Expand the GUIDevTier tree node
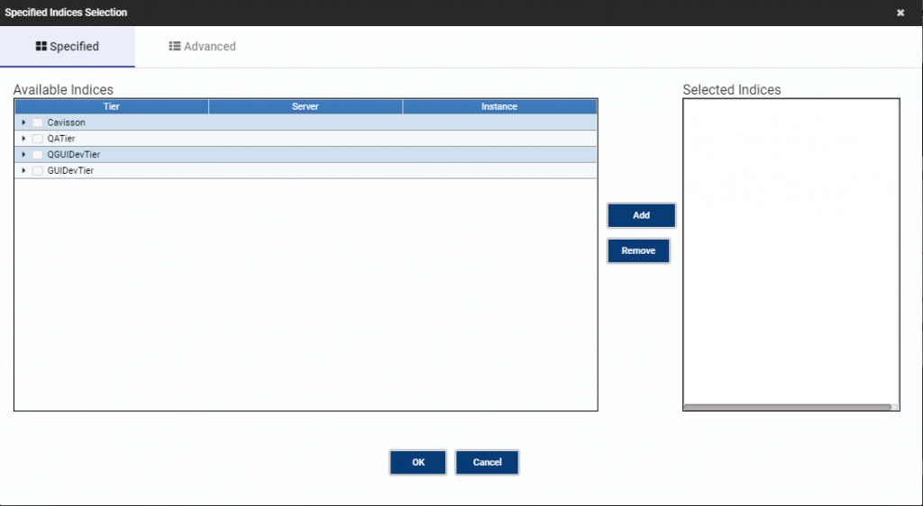The height and width of the screenshot is (506, 923). pos(23,170)
